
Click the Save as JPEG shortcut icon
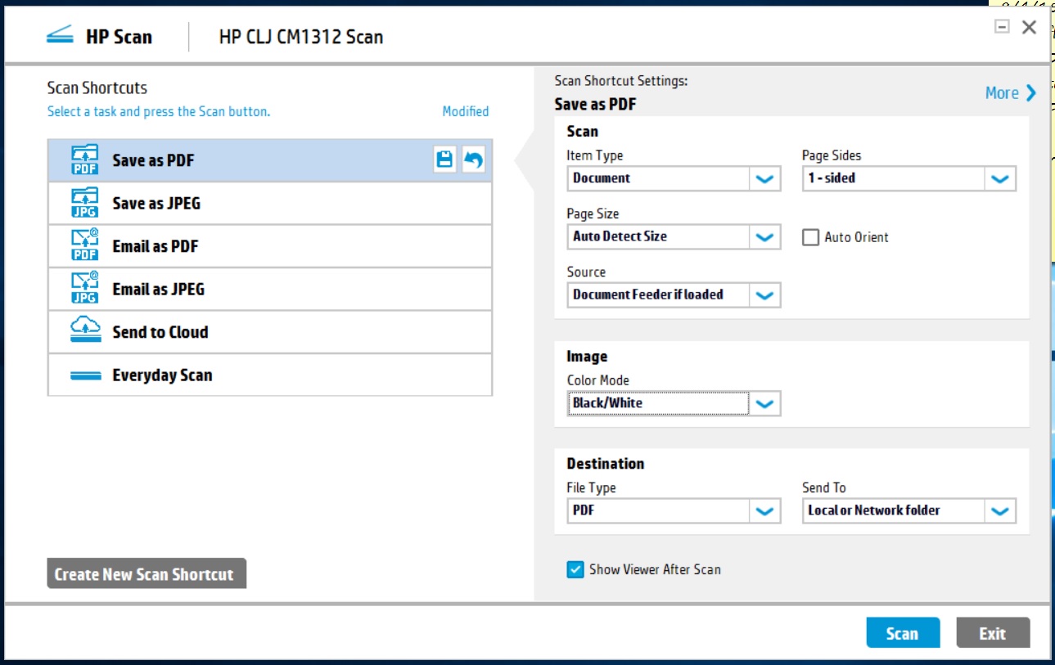coord(85,203)
